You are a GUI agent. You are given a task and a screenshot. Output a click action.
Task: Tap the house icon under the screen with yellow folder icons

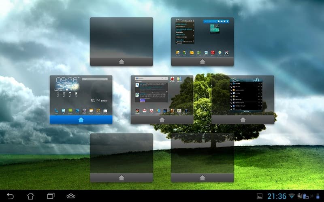pyautogui.click(x=202, y=62)
